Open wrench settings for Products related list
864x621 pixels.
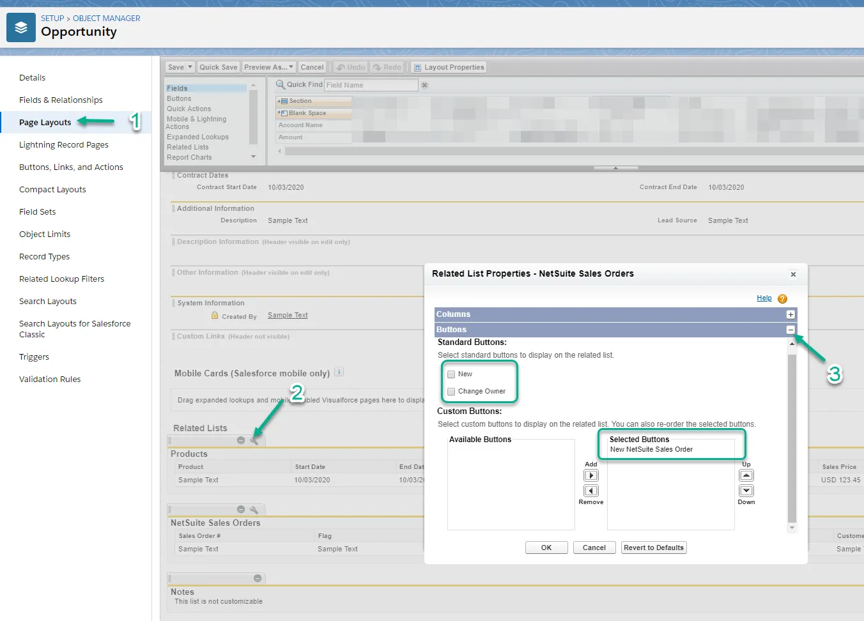(x=254, y=440)
